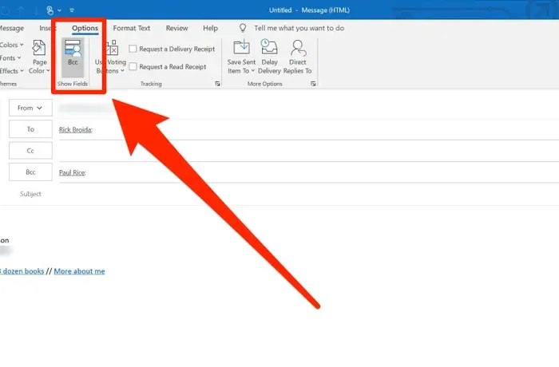This screenshot has width=559, height=367.
Task: Enable Request a Delivery Receipt checkbox
Action: 133,49
